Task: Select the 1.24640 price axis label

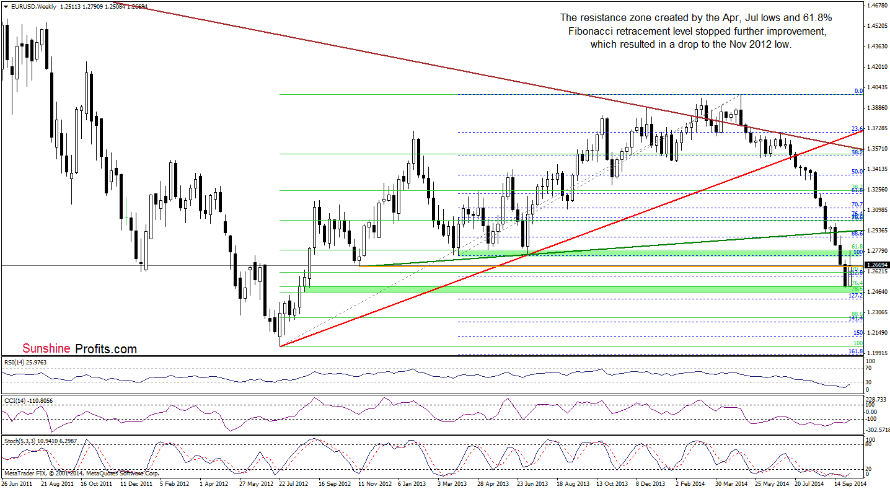Action: [x=877, y=291]
